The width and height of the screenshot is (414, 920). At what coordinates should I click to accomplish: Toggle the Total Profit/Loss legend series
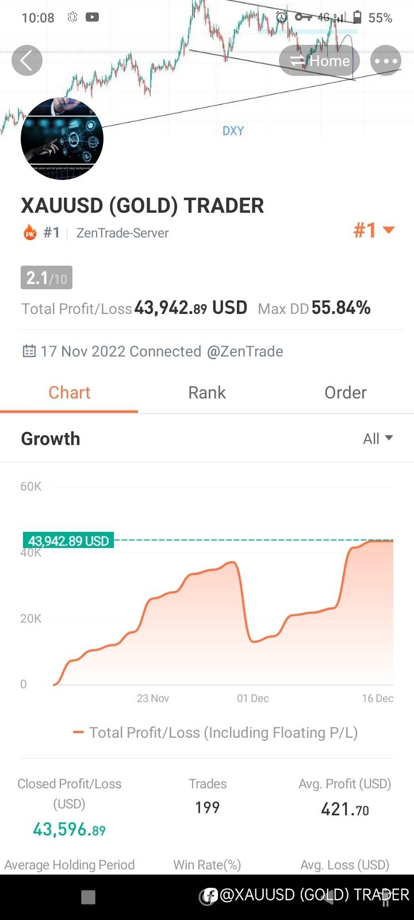coord(216,733)
